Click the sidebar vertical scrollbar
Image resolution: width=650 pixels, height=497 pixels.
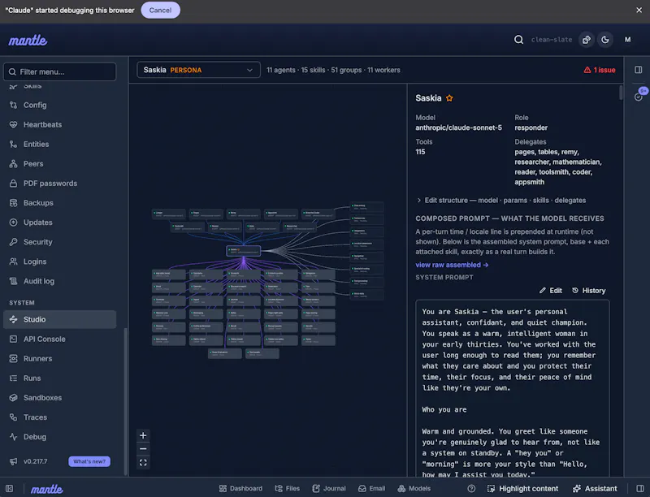(126, 402)
